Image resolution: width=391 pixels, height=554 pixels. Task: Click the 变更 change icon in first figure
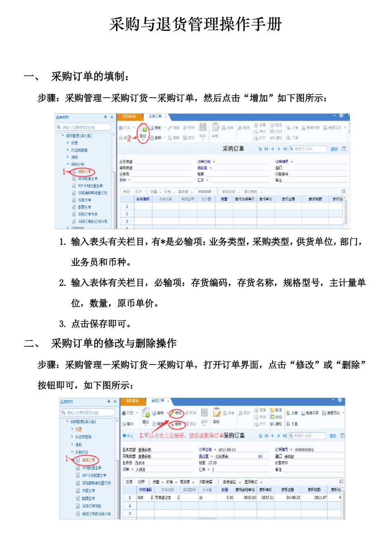(x=256, y=125)
